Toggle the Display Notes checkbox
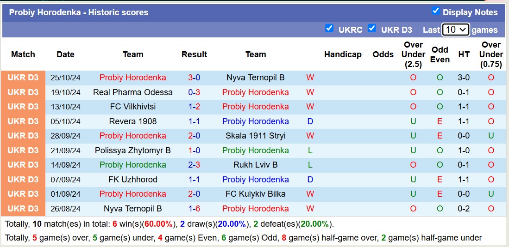 pos(435,11)
